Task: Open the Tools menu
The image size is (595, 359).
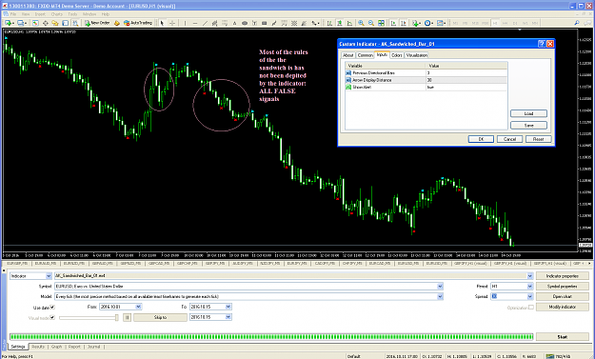Action: [72, 14]
